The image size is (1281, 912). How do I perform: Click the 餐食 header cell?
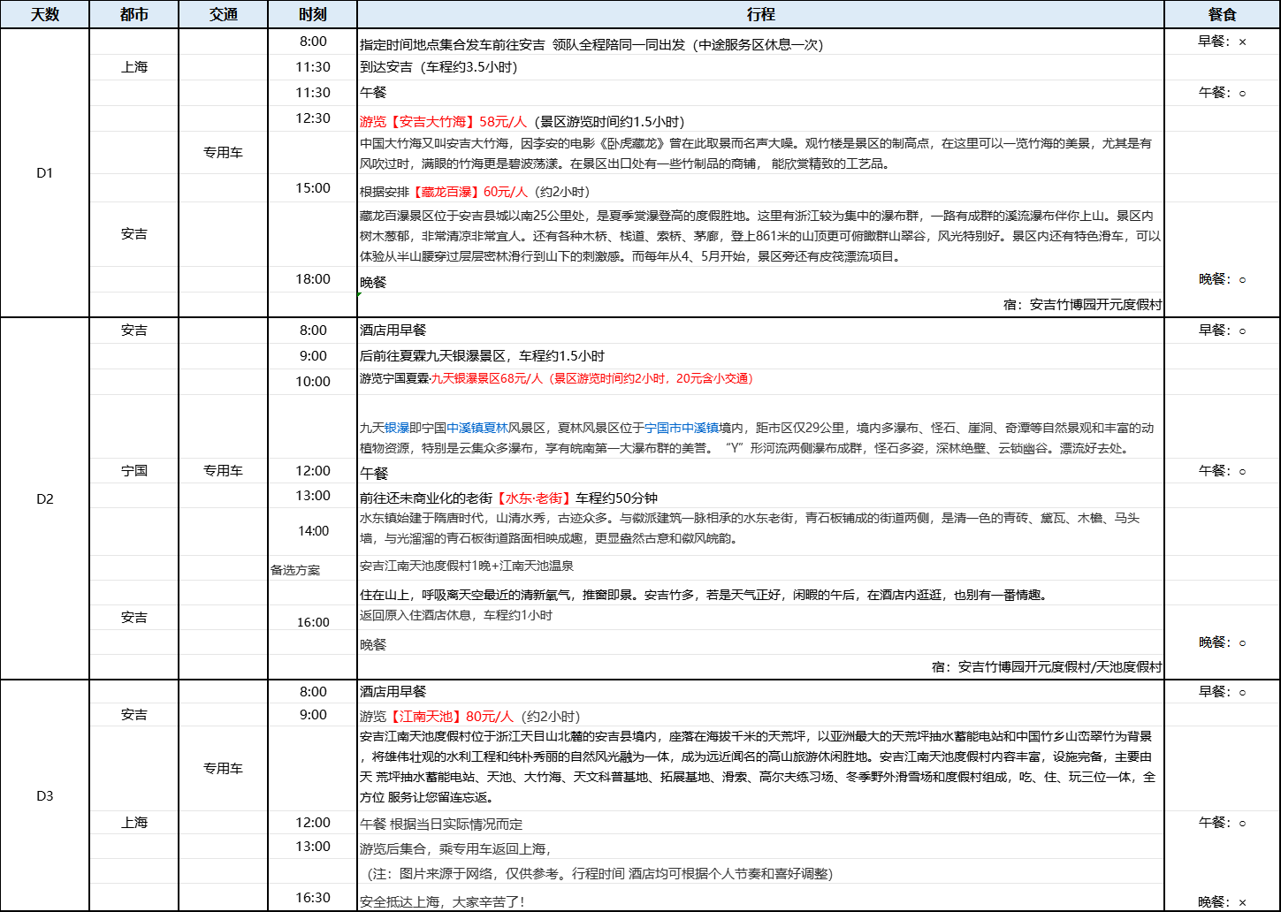[x=1222, y=15]
